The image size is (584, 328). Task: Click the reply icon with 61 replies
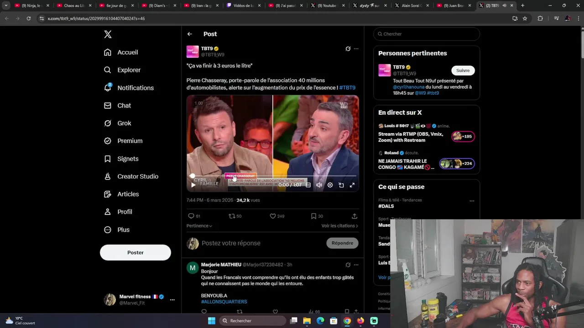pos(191,216)
